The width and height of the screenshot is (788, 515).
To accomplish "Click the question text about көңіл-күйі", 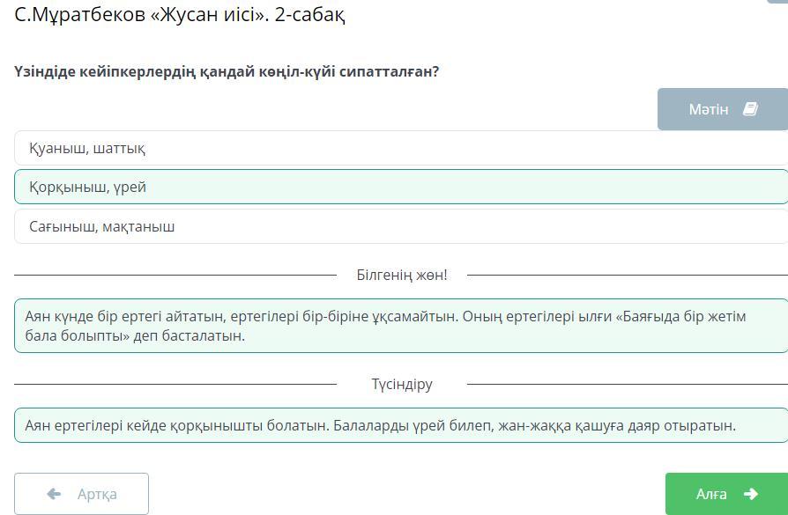I will (227, 72).
